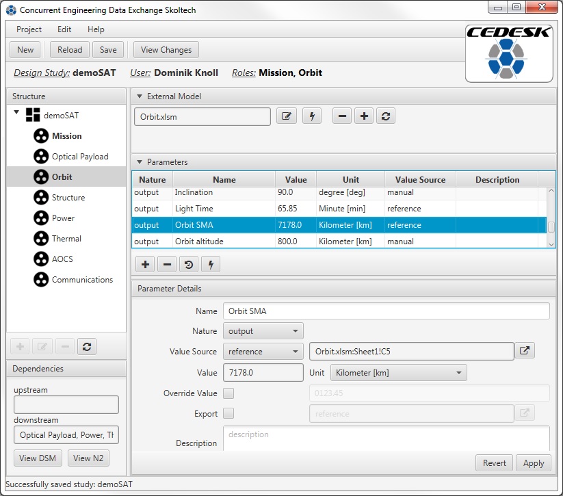Screen dimensions: 563x496
Task: Click the Reload button
Action: 70,49
